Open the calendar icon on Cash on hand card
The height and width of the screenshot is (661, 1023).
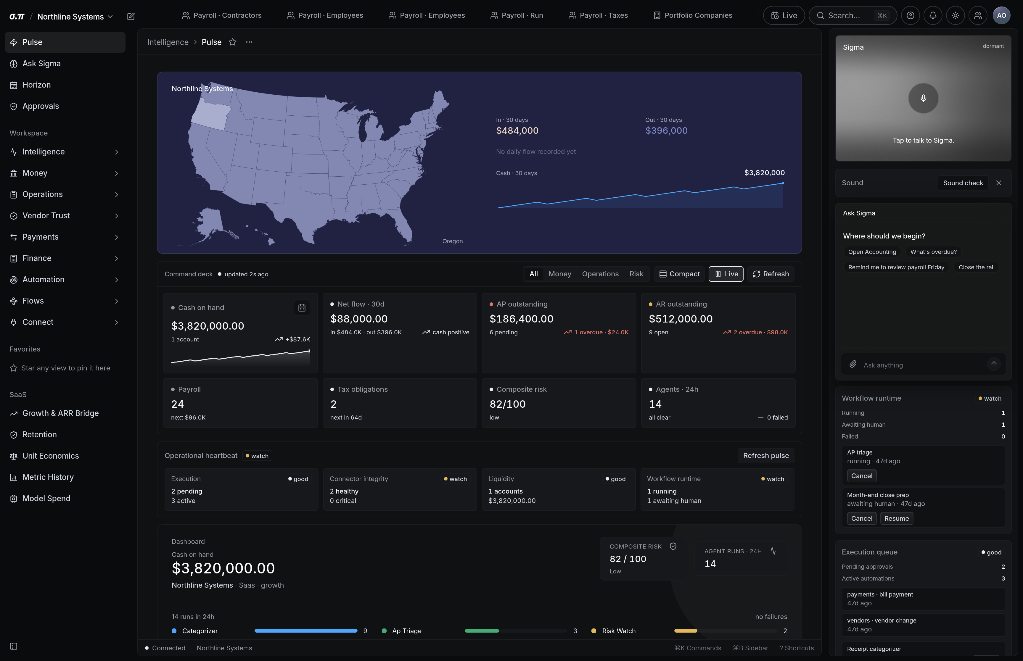[x=302, y=308]
